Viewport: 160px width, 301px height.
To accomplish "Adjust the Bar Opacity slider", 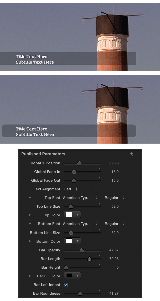I will click(x=82, y=250).
